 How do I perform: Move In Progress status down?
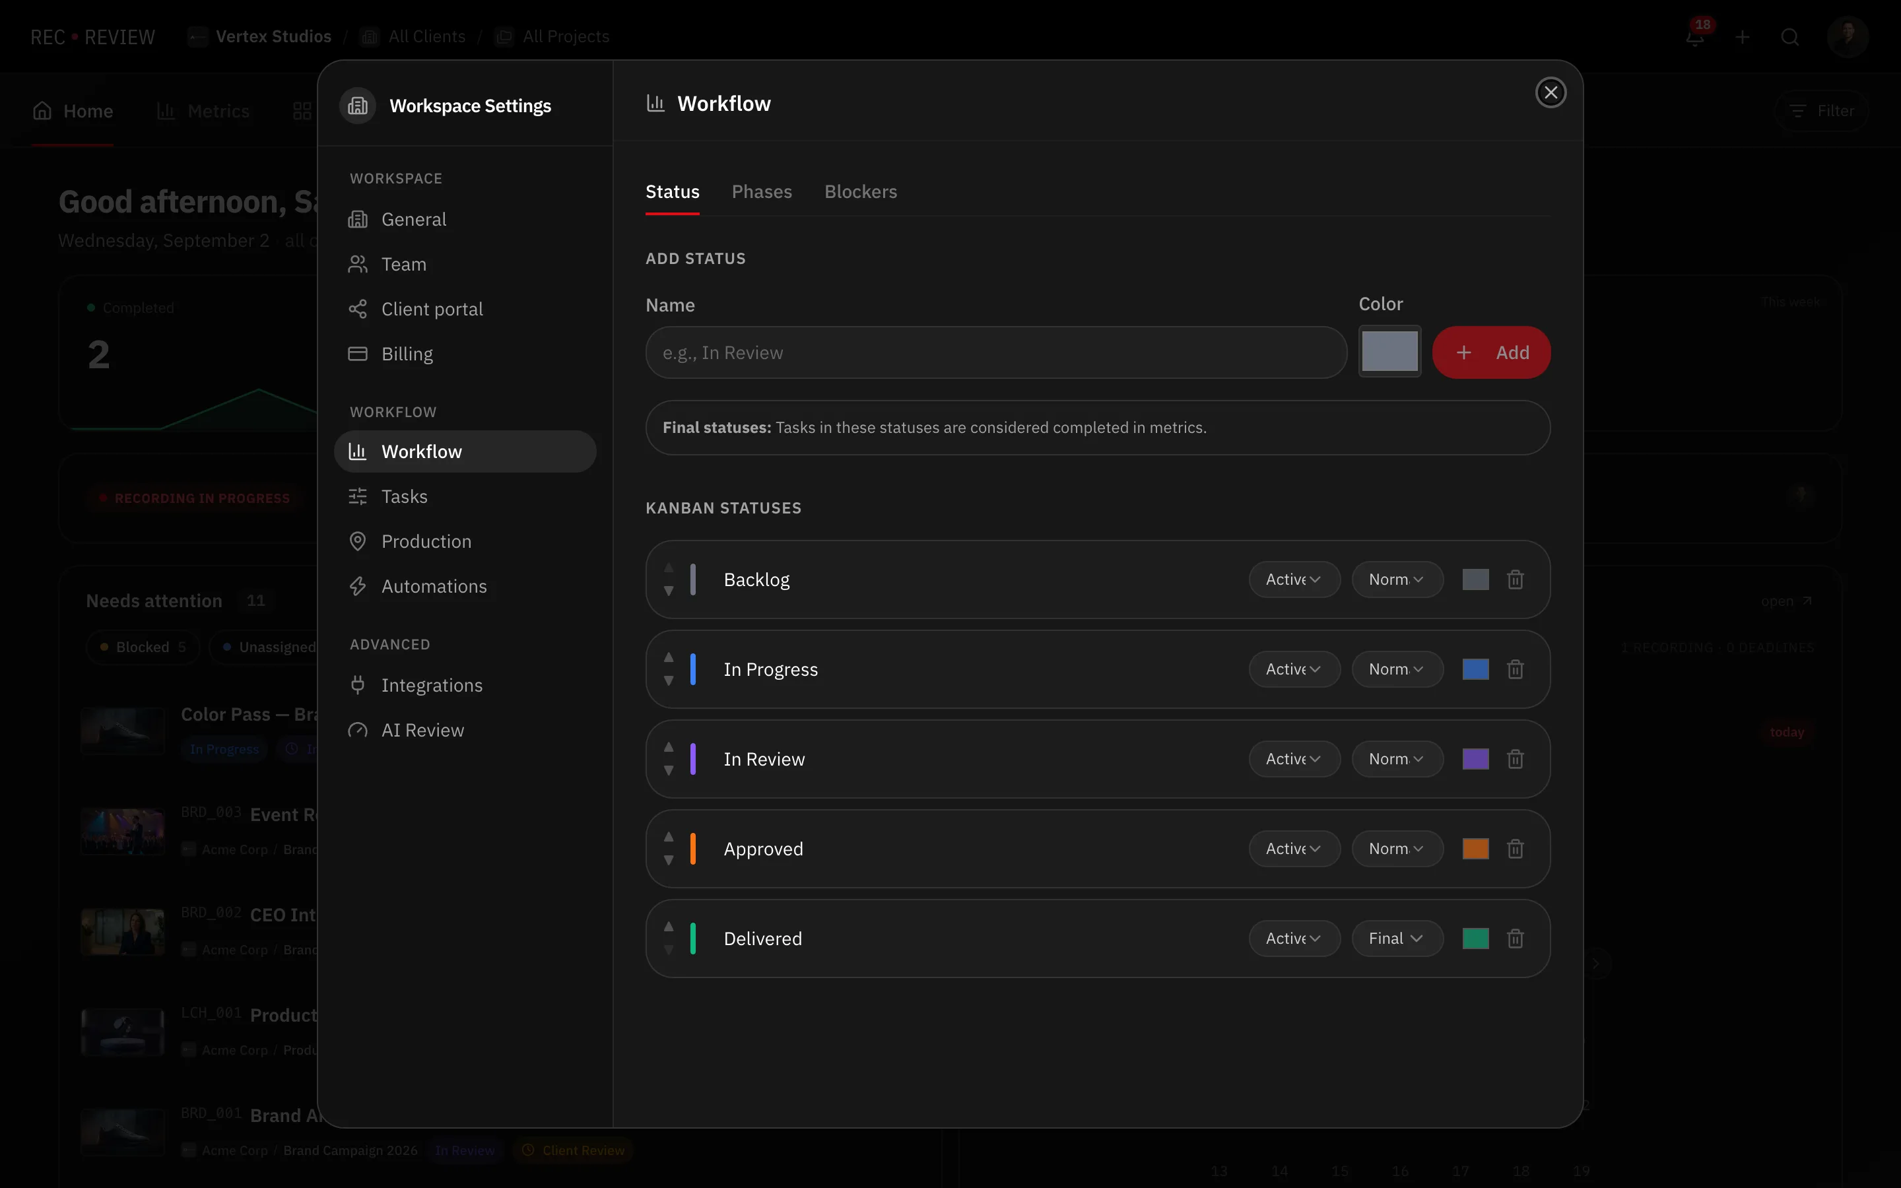[669, 681]
